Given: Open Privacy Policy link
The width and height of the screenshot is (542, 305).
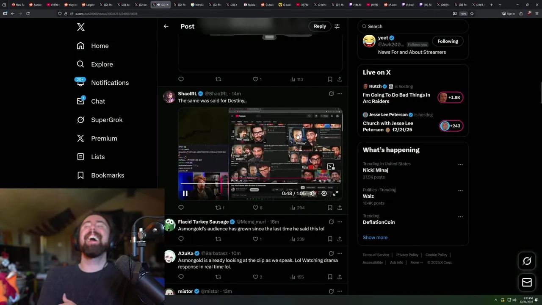Looking at the screenshot, I should [407, 255].
